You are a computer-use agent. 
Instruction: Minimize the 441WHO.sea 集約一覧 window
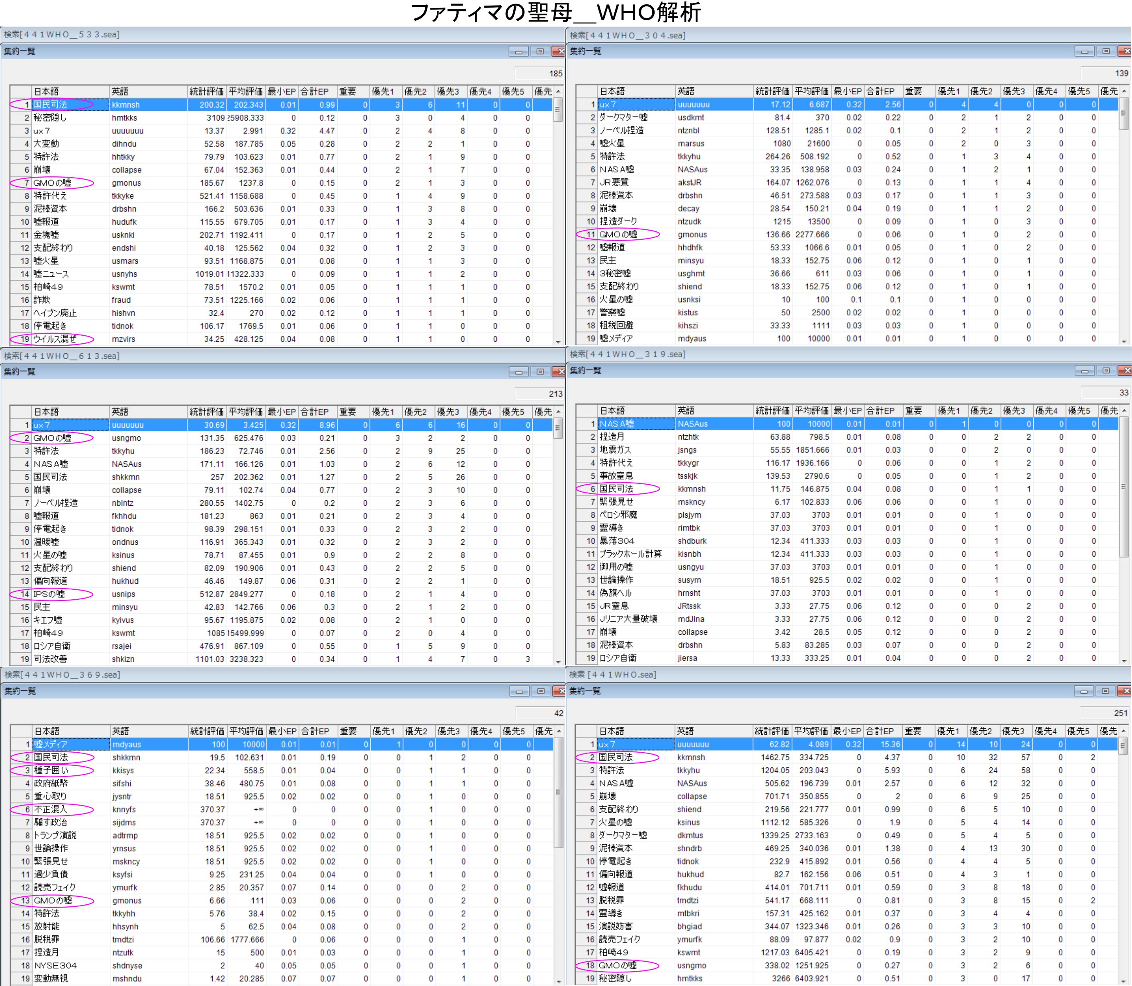(x=1083, y=691)
